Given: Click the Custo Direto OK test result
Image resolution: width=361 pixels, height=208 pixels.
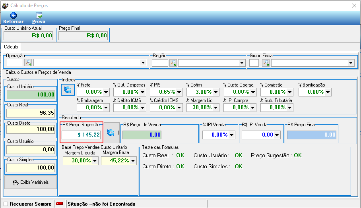Looking at the screenshot, I should 180,166.
